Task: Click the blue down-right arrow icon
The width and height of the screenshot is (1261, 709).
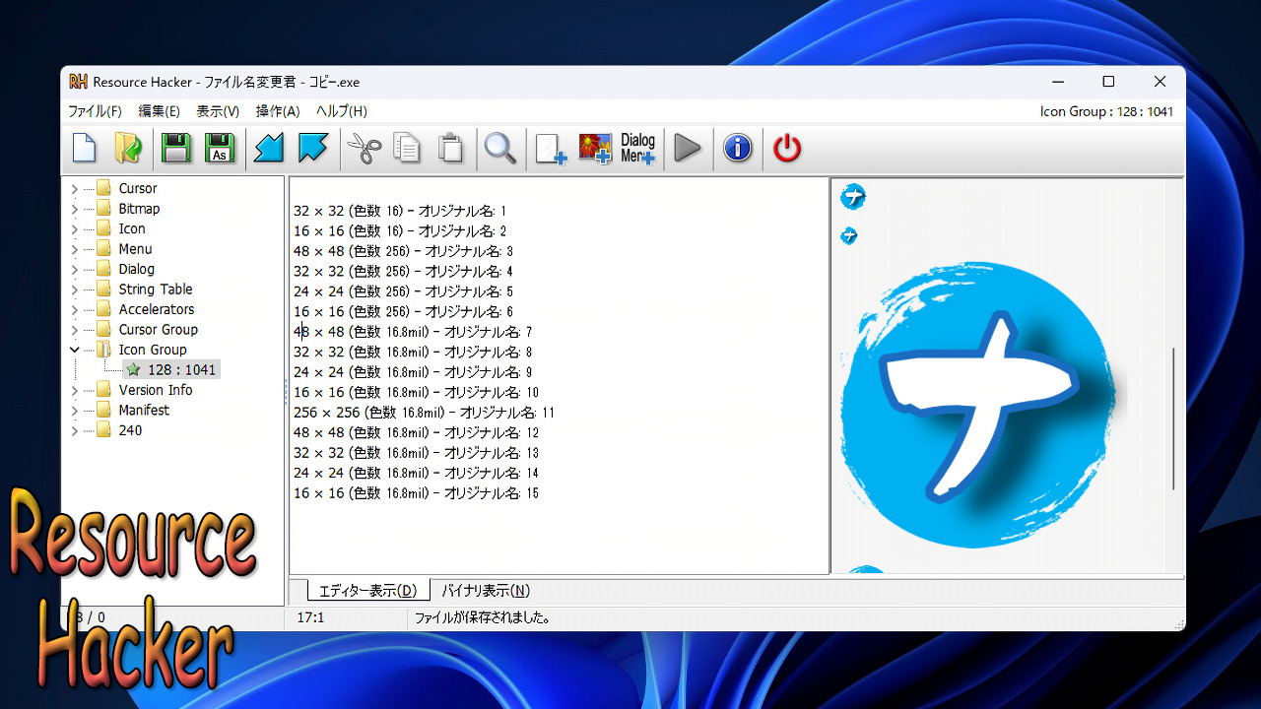Action: [x=313, y=149]
